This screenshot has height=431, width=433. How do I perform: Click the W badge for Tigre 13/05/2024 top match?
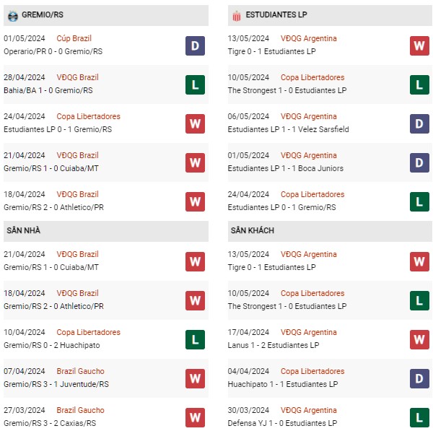point(419,46)
